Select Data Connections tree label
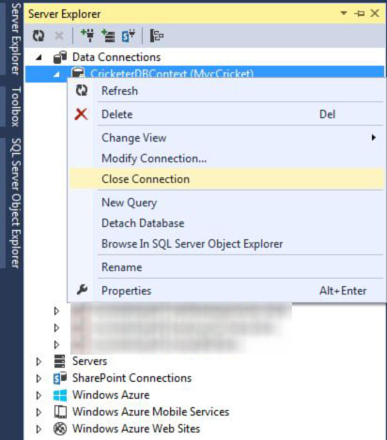This screenshot has height=440, width=387. pos(116,57)
